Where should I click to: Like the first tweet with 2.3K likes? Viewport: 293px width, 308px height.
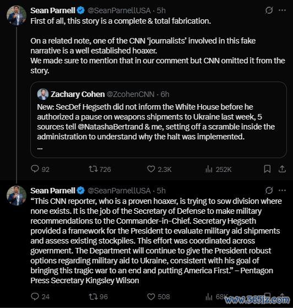click(x=151, y=169)
